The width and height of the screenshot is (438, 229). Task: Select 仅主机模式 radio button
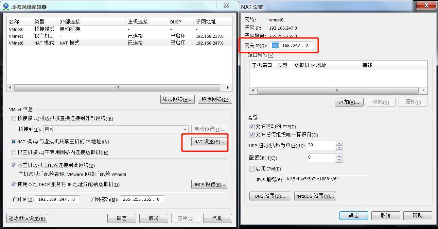[14, 152]
